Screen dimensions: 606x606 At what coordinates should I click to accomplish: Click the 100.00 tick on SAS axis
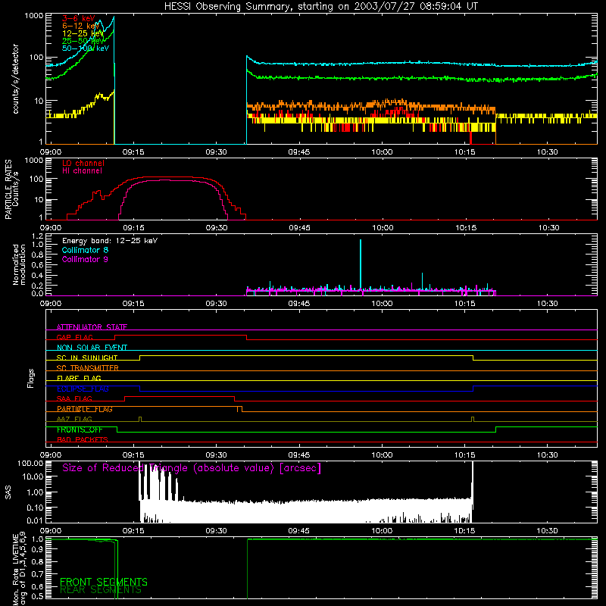[x=30, y=463]
